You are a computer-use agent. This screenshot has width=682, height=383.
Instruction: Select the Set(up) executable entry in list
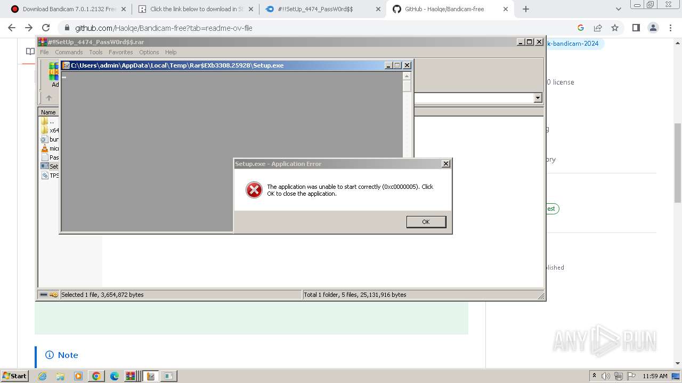[50, 166]
